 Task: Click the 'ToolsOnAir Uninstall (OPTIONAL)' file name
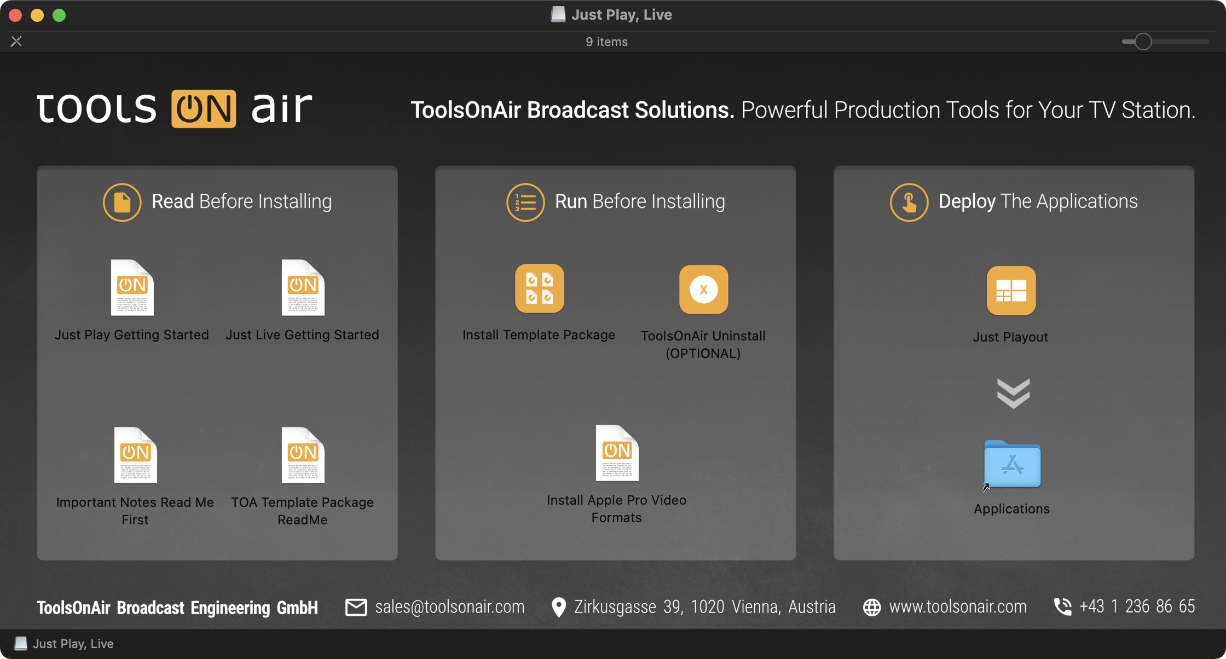coord(703,345)
